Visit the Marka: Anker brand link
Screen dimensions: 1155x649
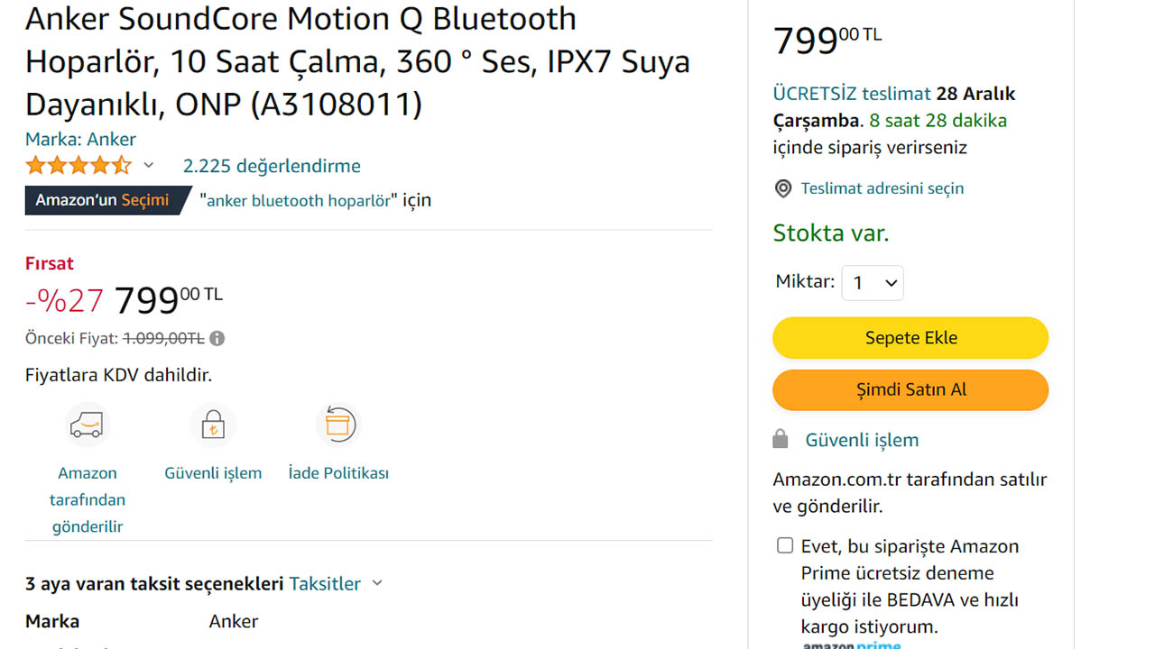(80, 139)
